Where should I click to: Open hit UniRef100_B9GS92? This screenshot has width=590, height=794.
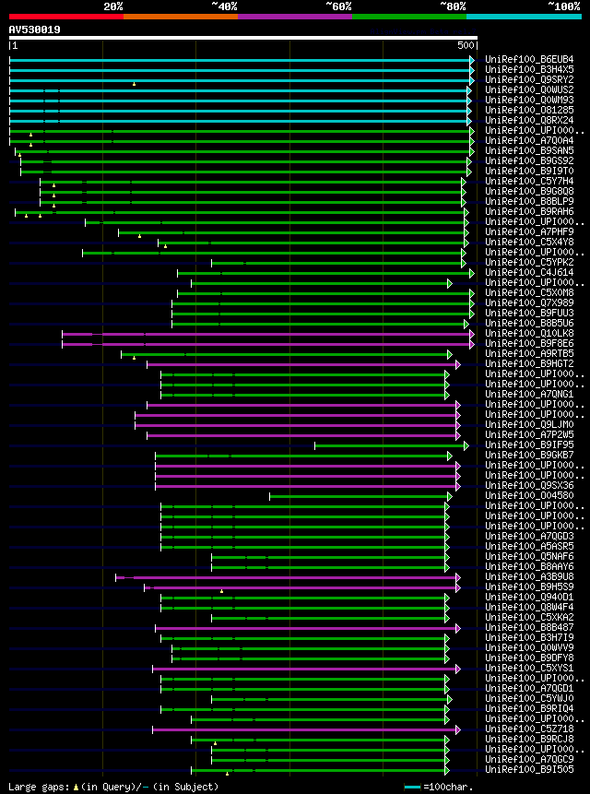point(529,161)
